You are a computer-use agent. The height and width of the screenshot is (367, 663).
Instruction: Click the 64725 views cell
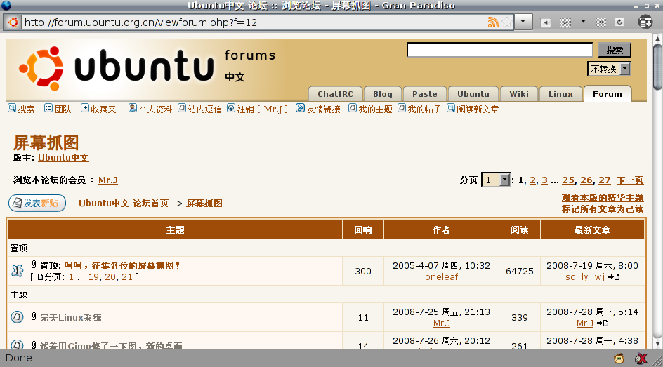point(520,271)
